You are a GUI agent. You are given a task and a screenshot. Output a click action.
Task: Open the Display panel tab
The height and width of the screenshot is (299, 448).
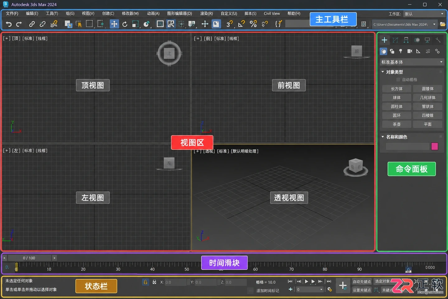pos(427,40)
